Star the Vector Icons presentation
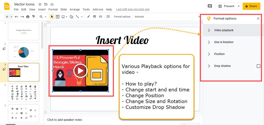 click(x=40, y=4)
